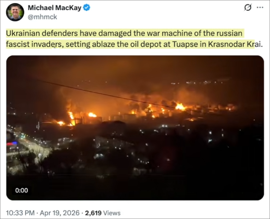Play the oil depot fire video
The image size is (270, 219).
pyautogui.click(x=135, y=128)
